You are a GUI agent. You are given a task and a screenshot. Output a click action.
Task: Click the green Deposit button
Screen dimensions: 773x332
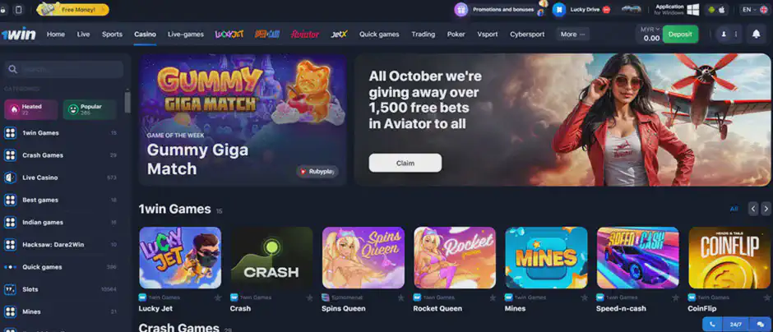point(680,35)
